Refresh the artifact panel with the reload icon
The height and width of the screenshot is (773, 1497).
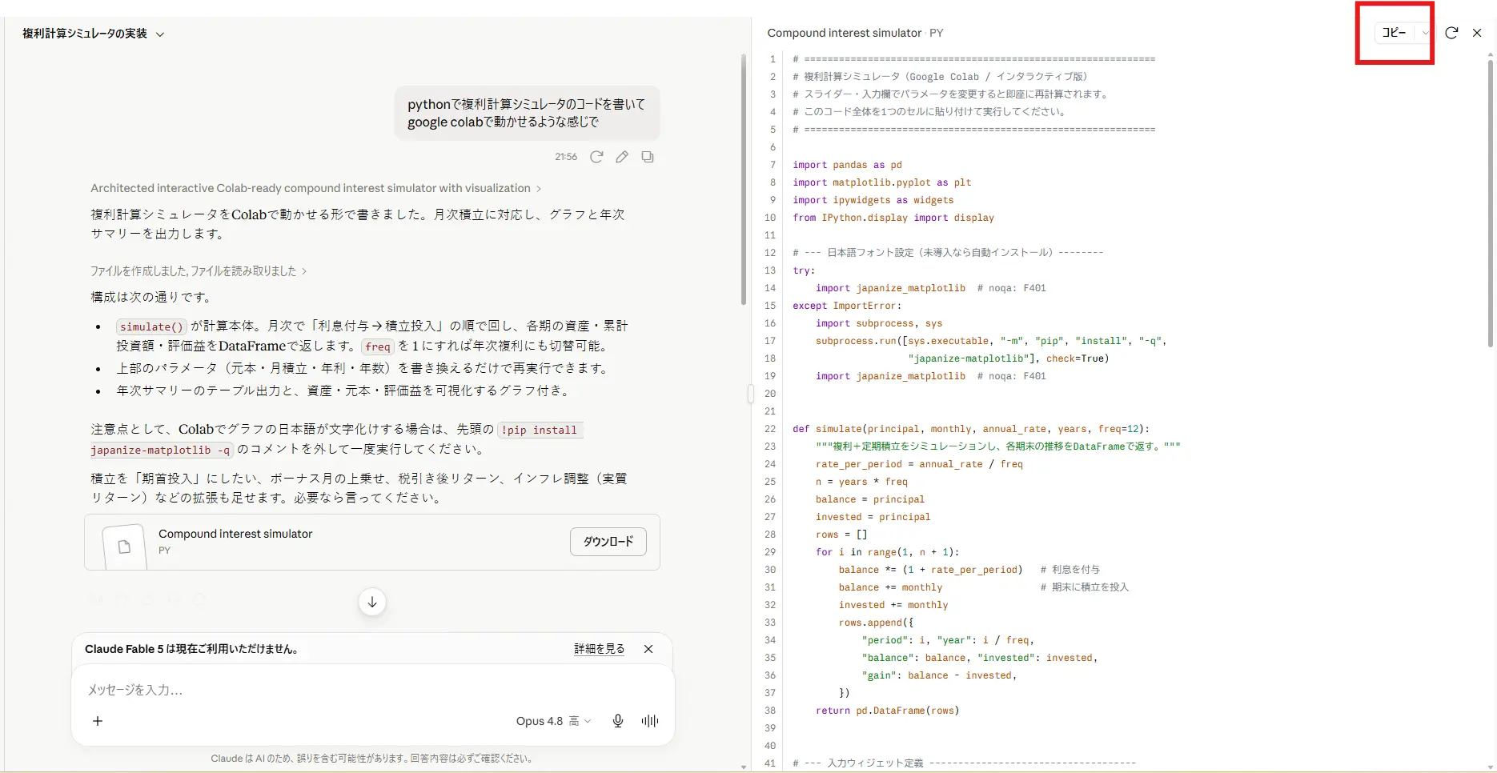[x=1451, y=33]
